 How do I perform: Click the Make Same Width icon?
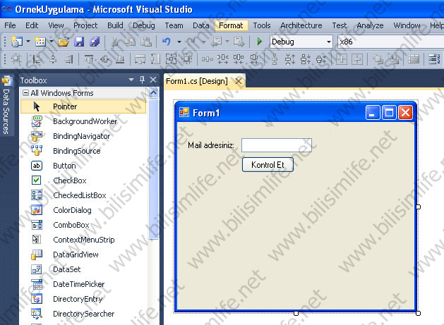point(140,59)
